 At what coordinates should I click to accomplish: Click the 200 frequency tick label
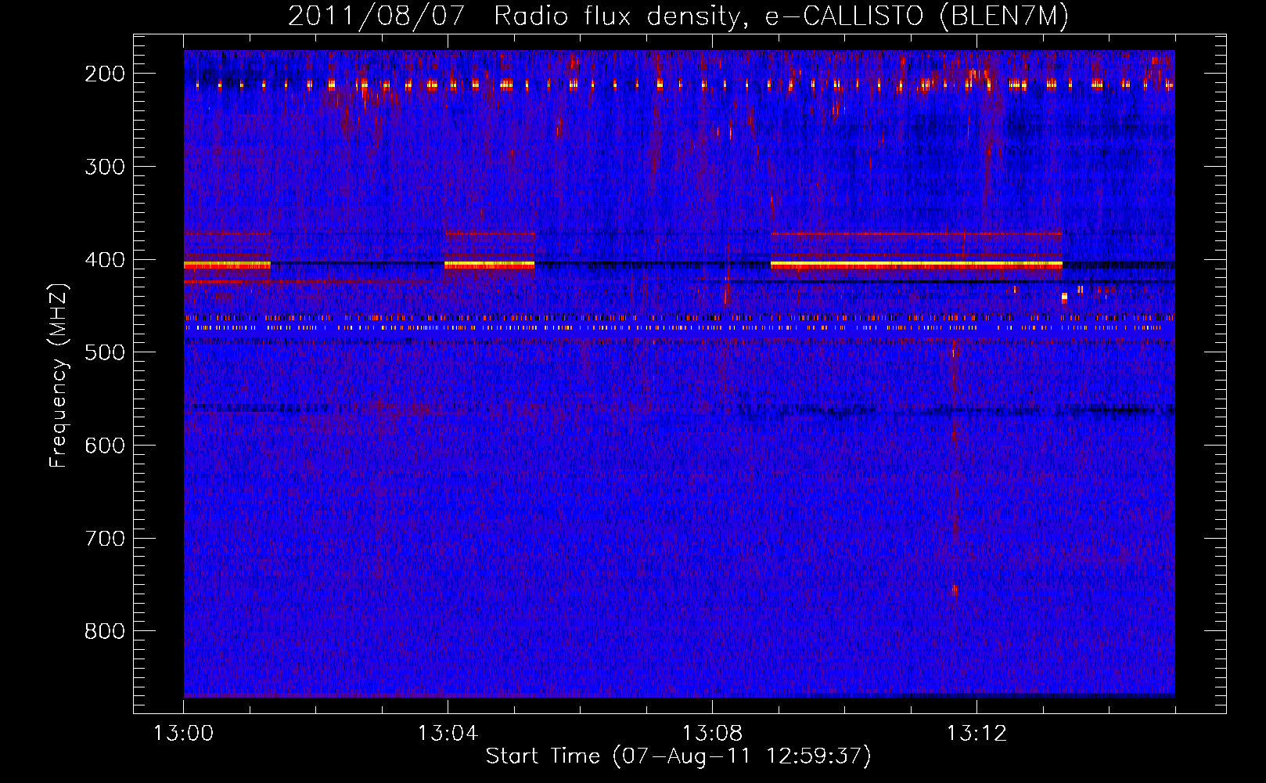105,74
